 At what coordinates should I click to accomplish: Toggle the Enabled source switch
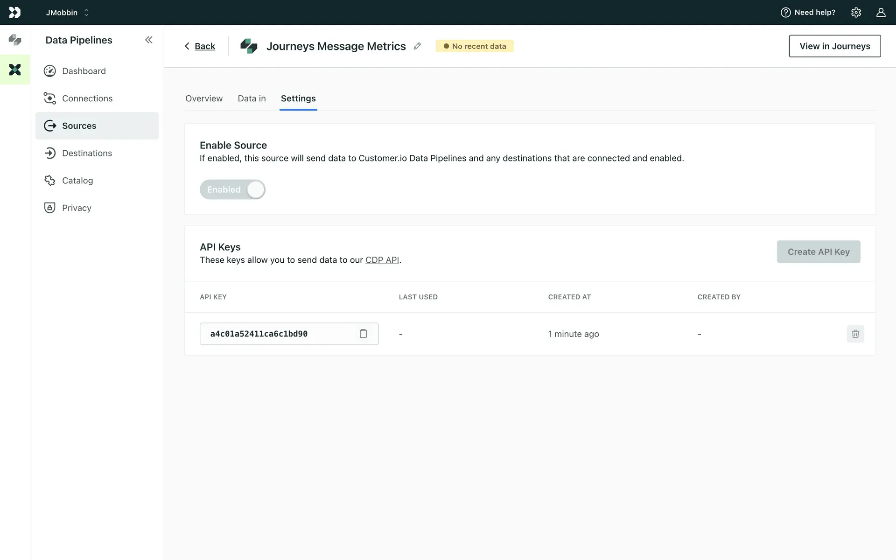click(x=232, y=189)
